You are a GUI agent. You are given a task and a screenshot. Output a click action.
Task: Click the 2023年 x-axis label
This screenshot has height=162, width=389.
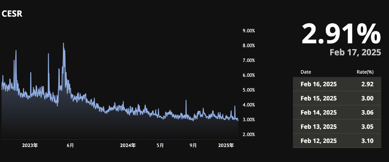click(30, 145)
